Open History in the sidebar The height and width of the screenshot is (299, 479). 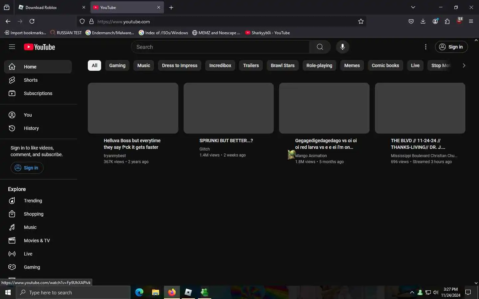click(38, 128)
